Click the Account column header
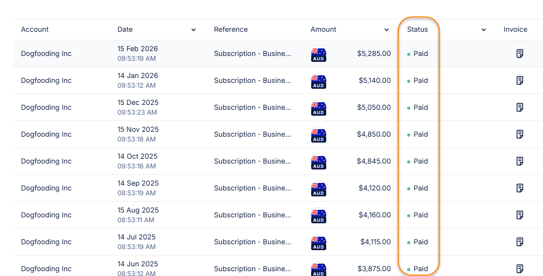543x276 pixels. [35, 30]
